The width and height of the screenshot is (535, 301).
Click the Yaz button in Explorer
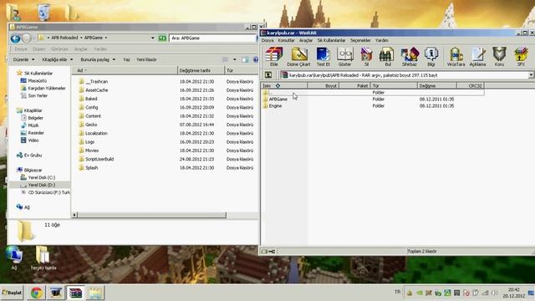[x=126, y=59]
